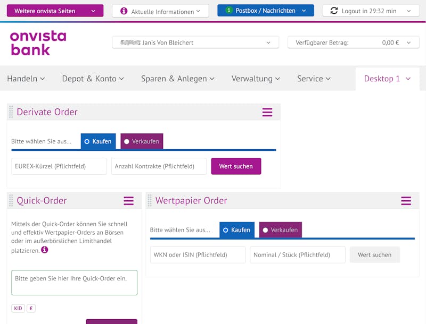Open the Derivate Order hamburger menu

pyautogui.click(x=267, y=112)
